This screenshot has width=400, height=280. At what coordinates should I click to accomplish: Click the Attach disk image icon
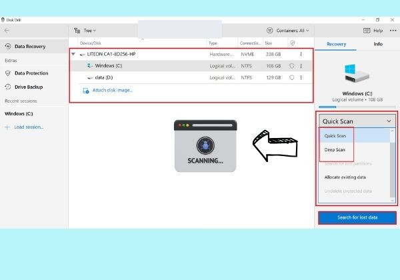(x=86, y=91)
